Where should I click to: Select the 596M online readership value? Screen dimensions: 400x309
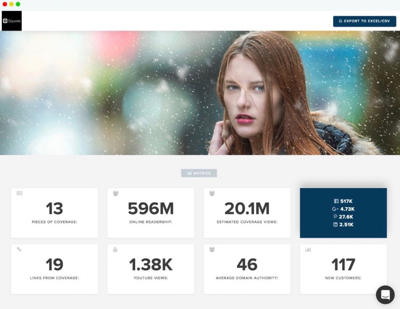coord(151,208)
